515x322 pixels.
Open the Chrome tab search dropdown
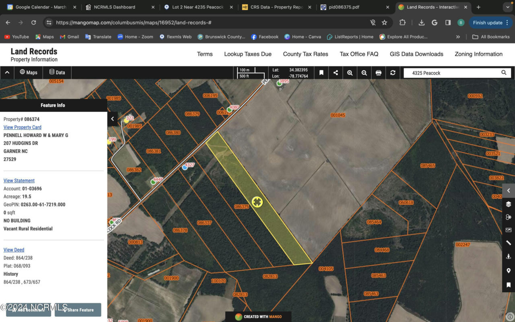point(507,7)
